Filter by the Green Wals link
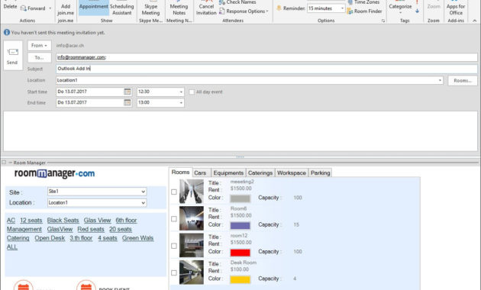Image resolution: width=481 pixels, height=290 pixels. pyautogui.click(x=137, y=238)
